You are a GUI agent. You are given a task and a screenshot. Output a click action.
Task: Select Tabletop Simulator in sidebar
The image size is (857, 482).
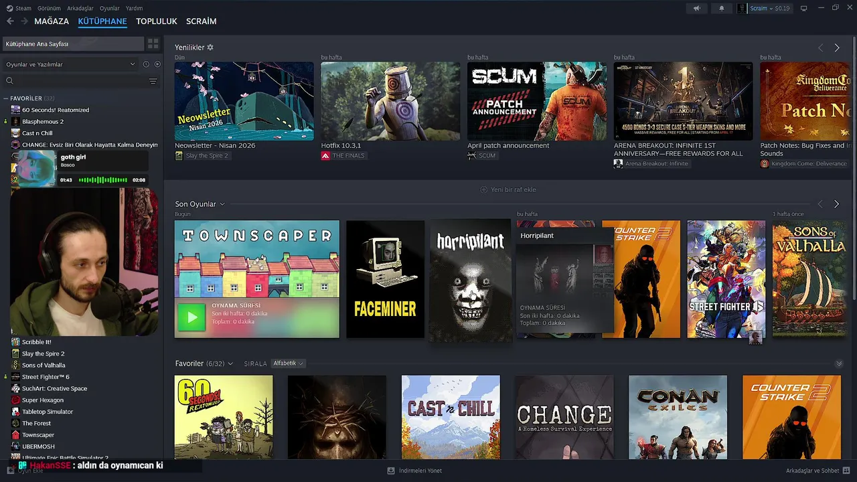click(48, 412)
